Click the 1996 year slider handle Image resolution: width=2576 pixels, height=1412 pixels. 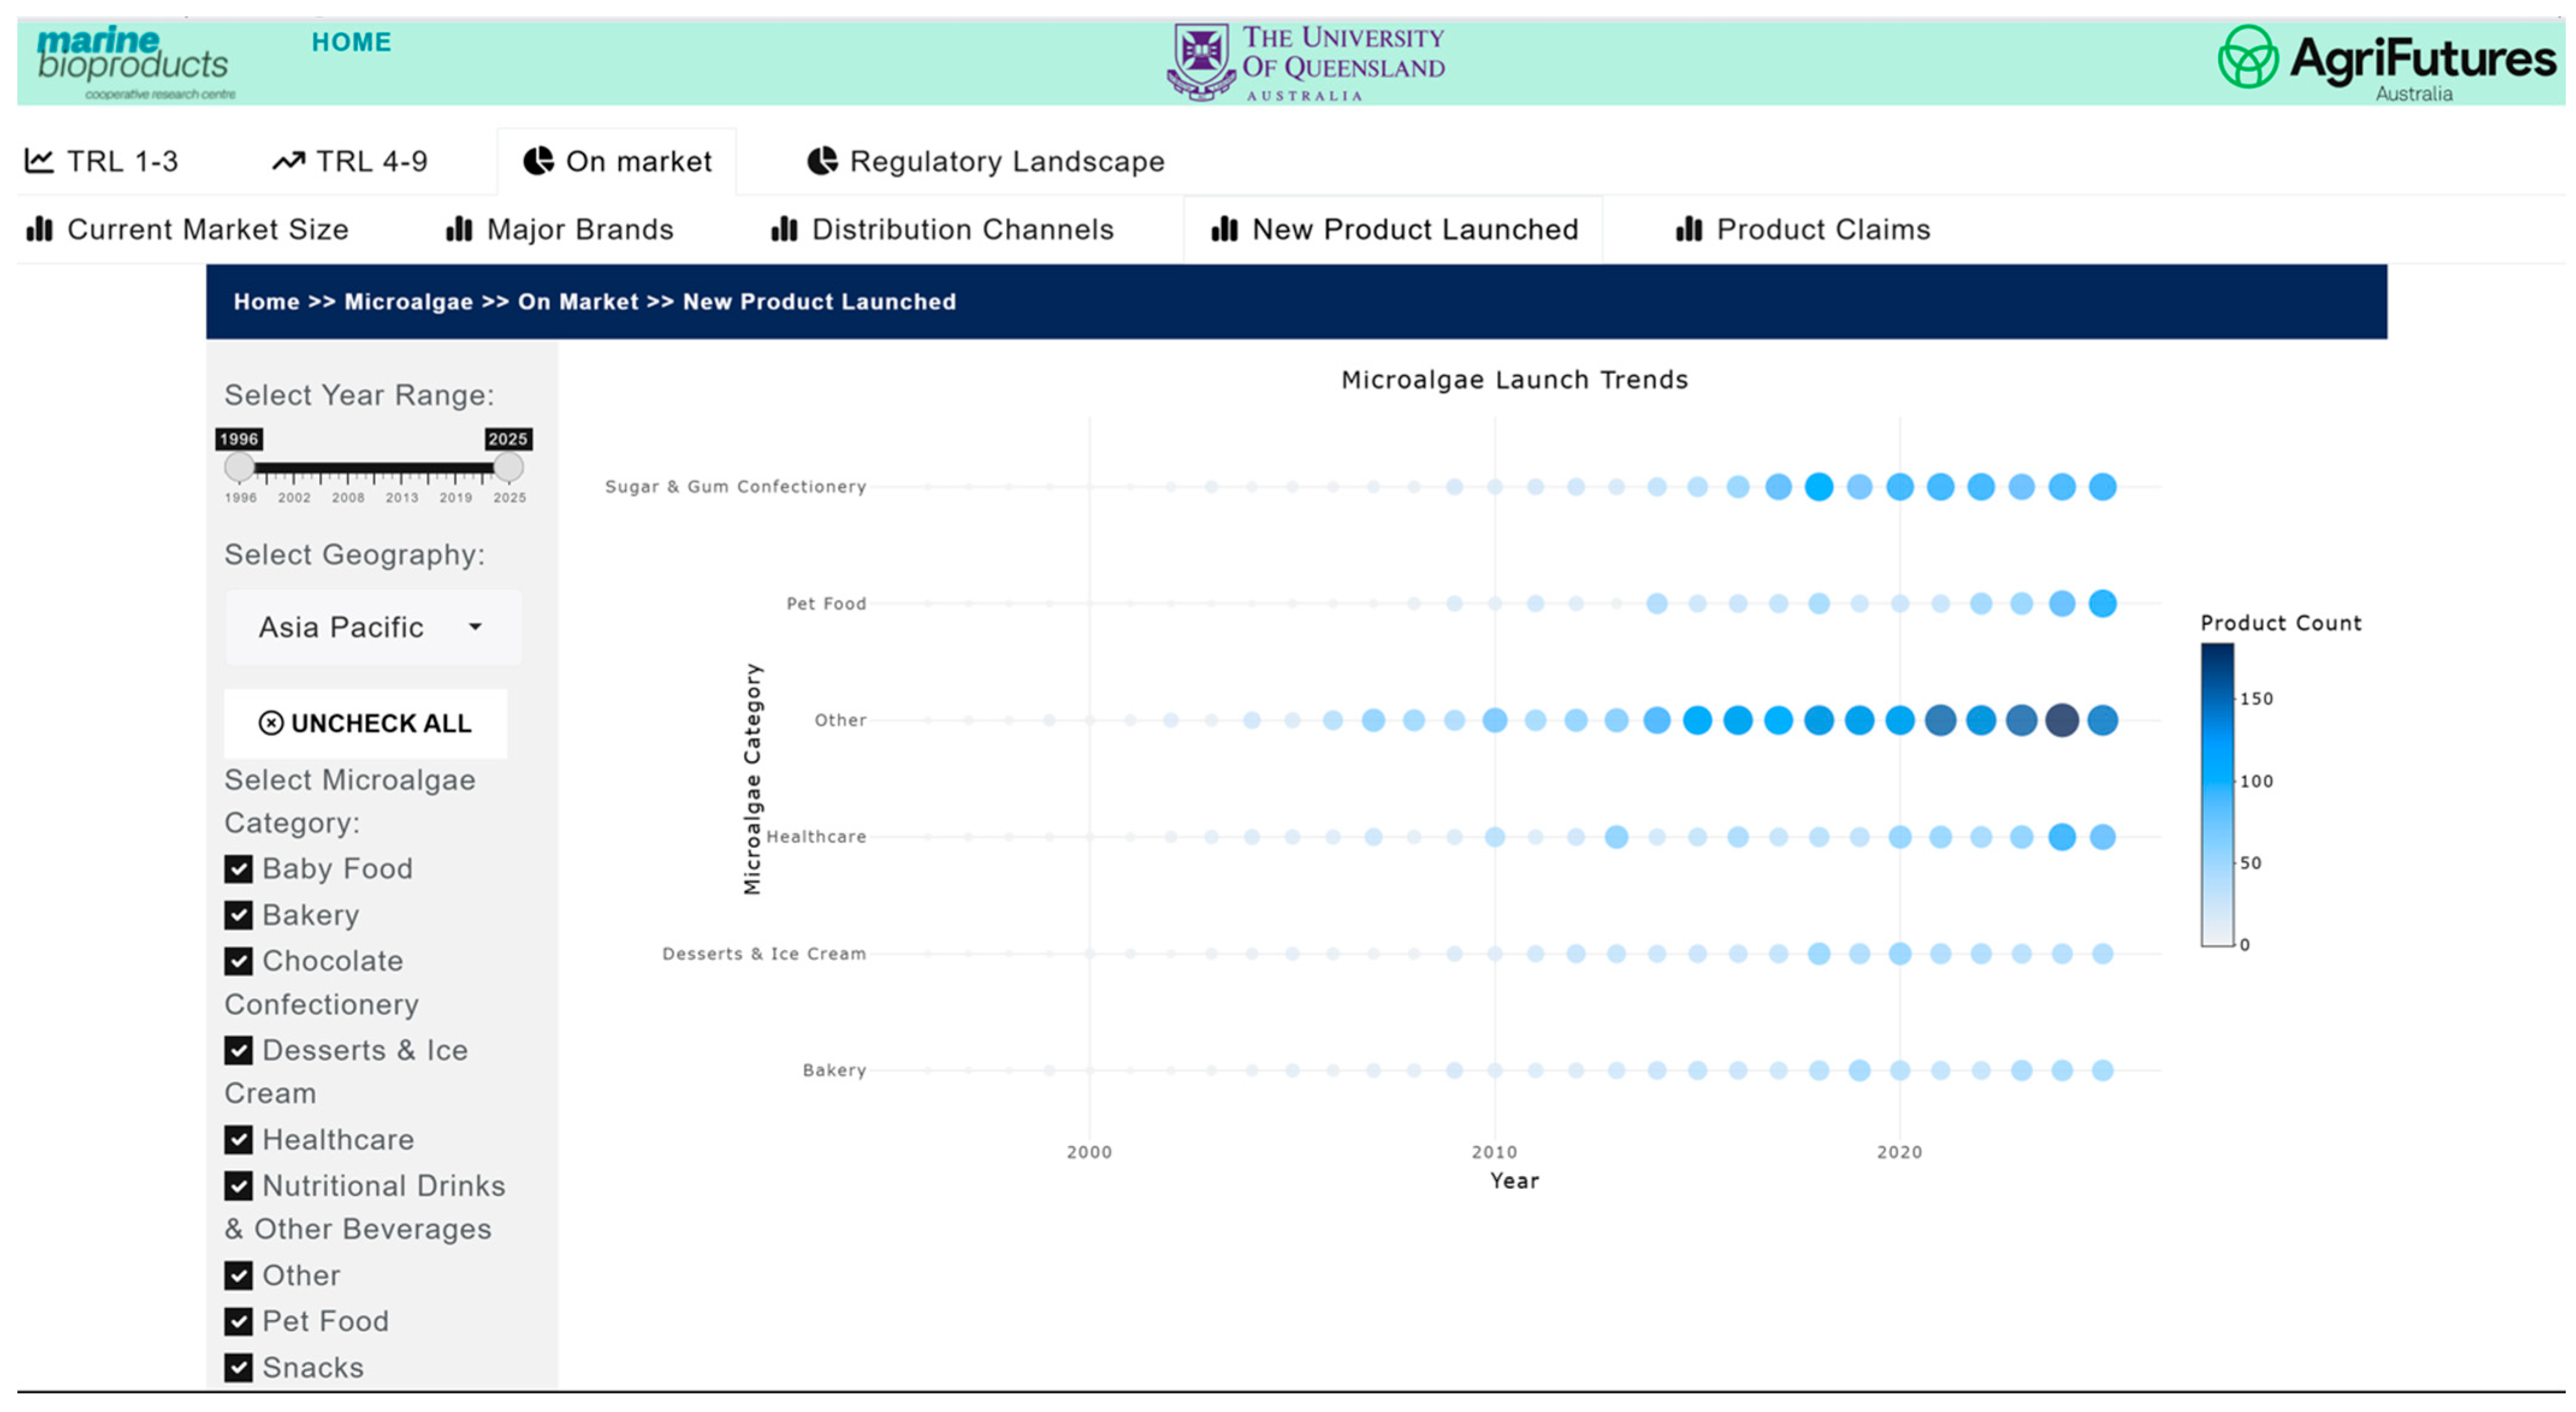pyautogui.click(x=239, y=466)
